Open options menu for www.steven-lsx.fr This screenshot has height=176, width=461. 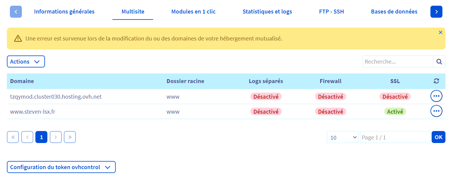coord(436,111)
